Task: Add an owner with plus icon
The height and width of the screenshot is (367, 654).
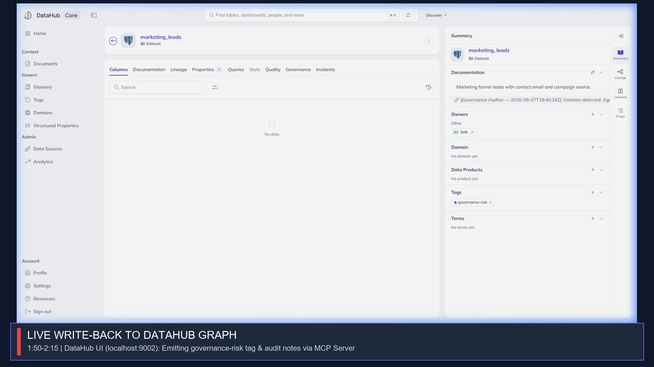Action: point(593,115)
